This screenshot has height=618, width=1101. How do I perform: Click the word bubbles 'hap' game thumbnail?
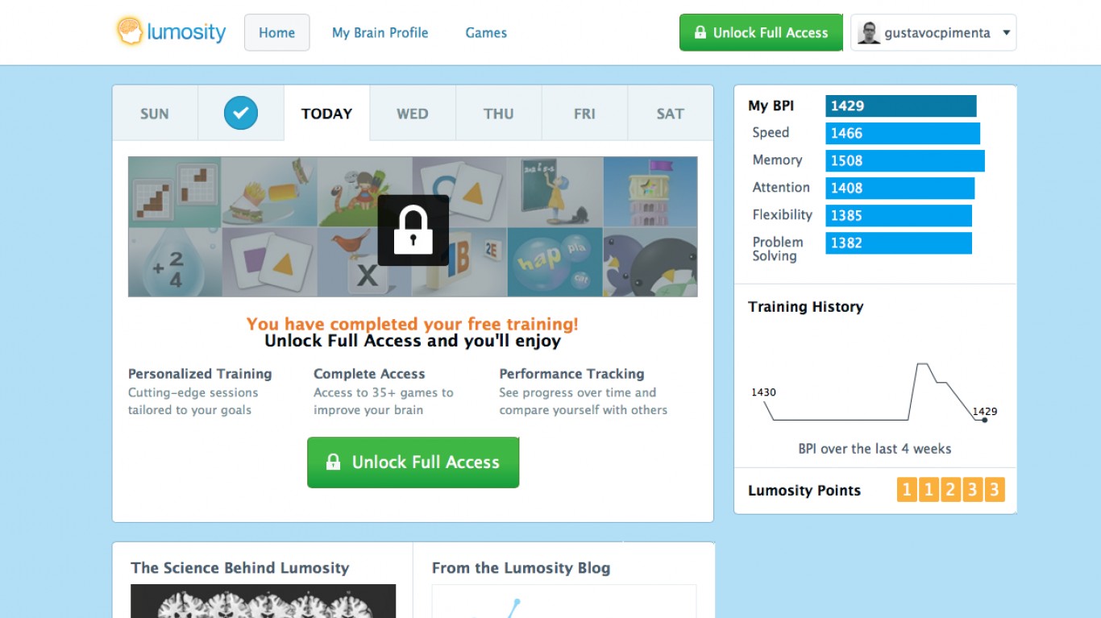coord(555,262)
